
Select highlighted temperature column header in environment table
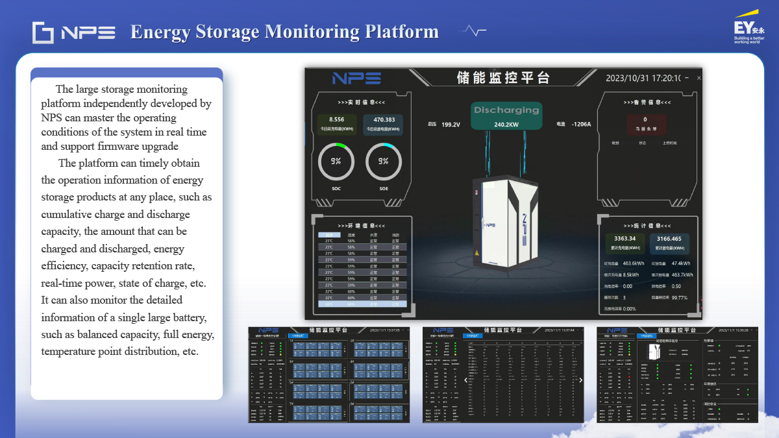click(x=329, y=235)
